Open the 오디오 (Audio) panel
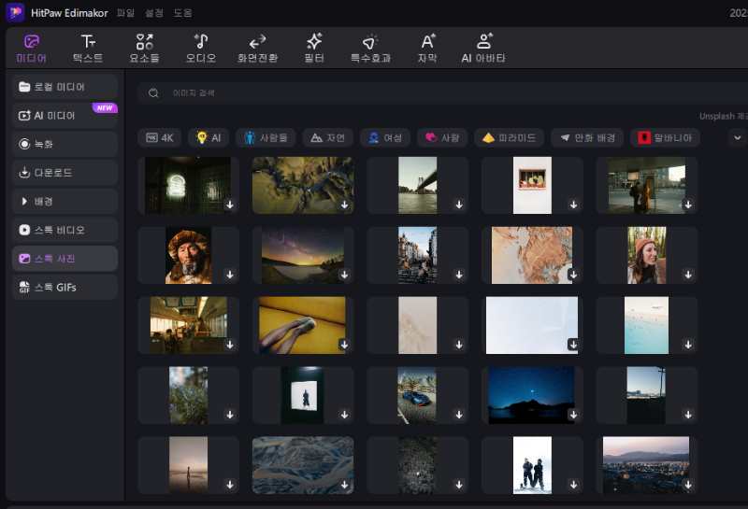The height and width of the screenshot is (509, 748). click(x=200, y=48)
